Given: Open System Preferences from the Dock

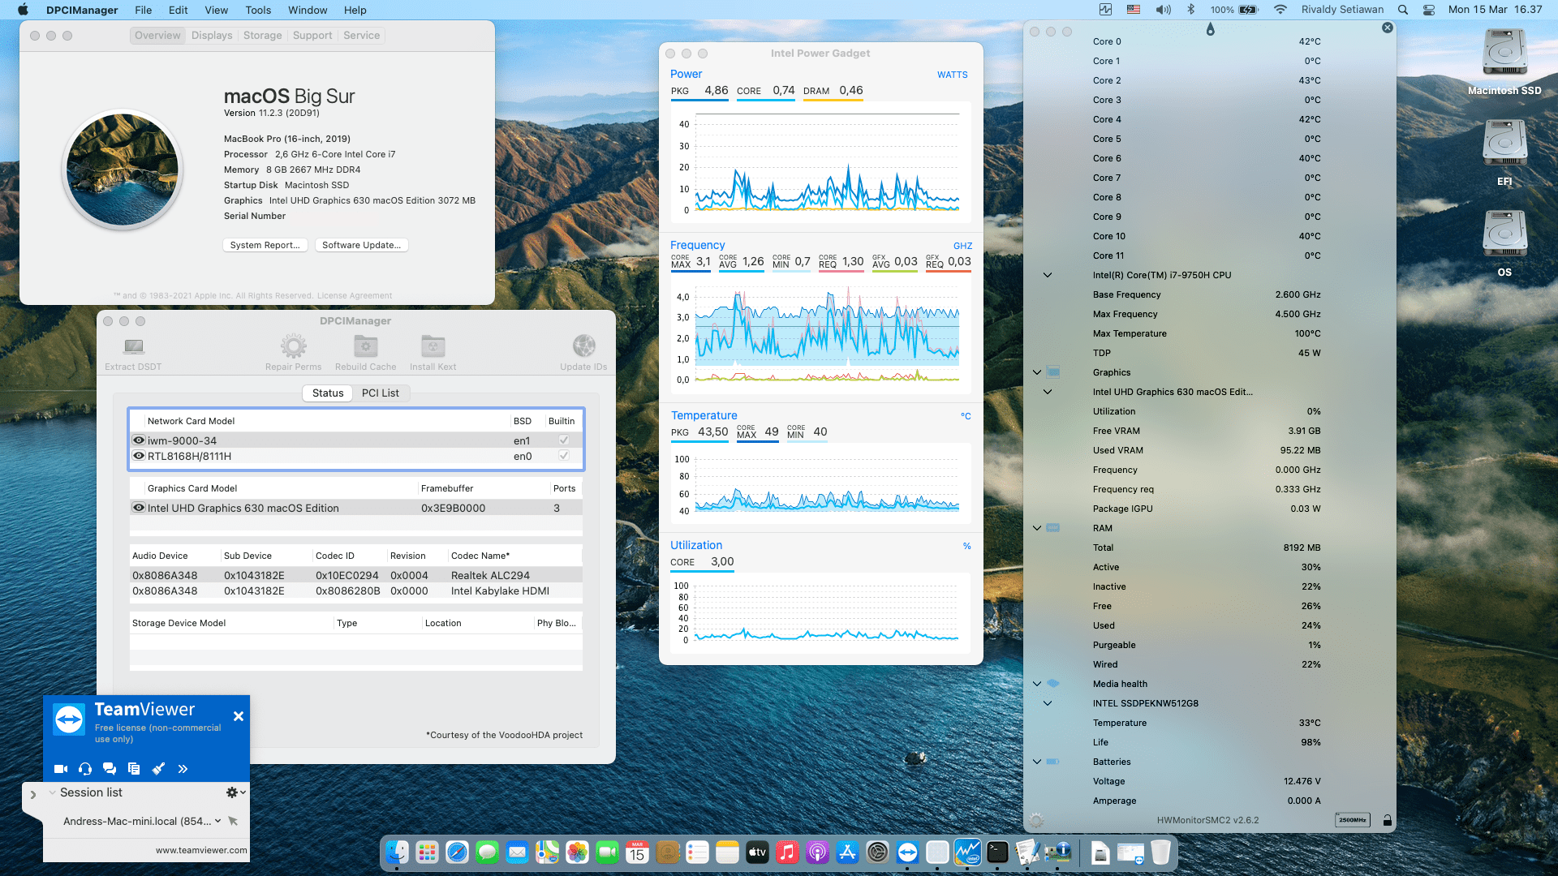Looking at the screenshot, I should point(877,852).
